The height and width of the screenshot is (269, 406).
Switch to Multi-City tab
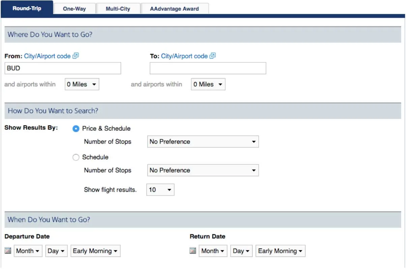click(118, 9)
